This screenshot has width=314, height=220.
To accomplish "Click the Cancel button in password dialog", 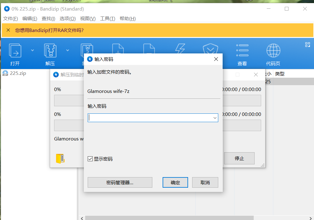I will (x=205, y=182).
